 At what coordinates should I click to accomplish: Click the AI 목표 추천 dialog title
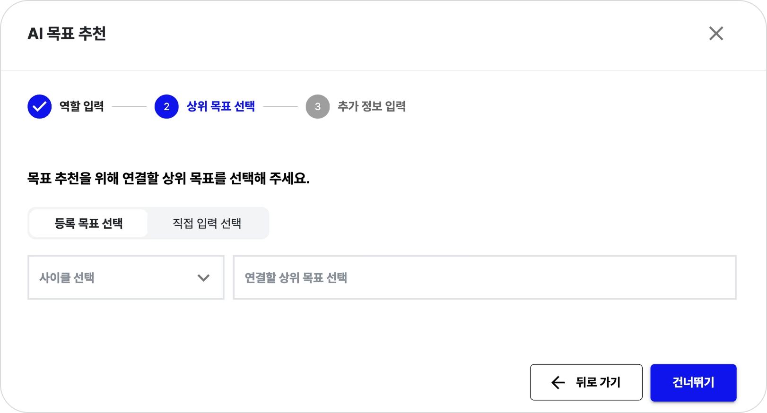click(67, 34)
